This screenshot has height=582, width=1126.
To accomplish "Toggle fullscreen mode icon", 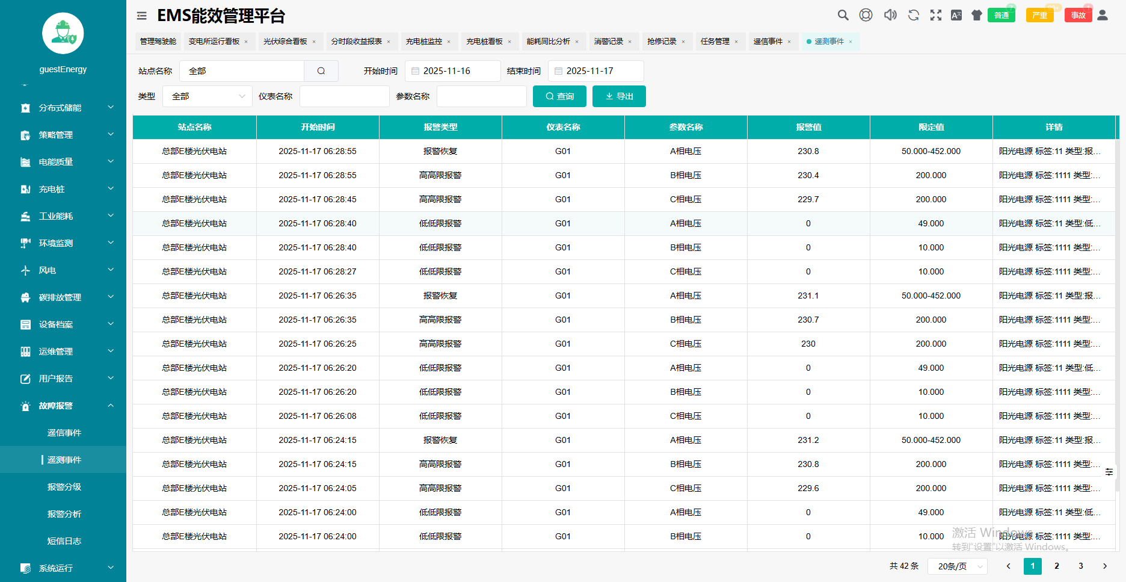I will 936,15.
